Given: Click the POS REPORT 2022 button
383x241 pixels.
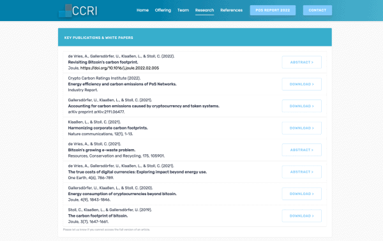Looking at the screenshot, I should tap(273, 10).
